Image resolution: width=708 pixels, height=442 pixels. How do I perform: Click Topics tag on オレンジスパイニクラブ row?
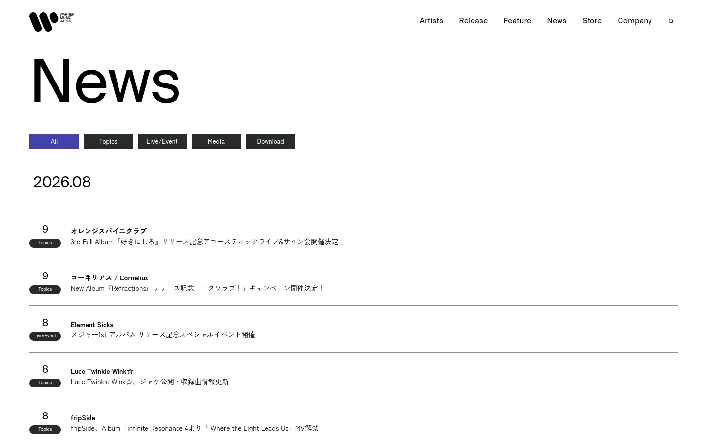tap(45, 243)
